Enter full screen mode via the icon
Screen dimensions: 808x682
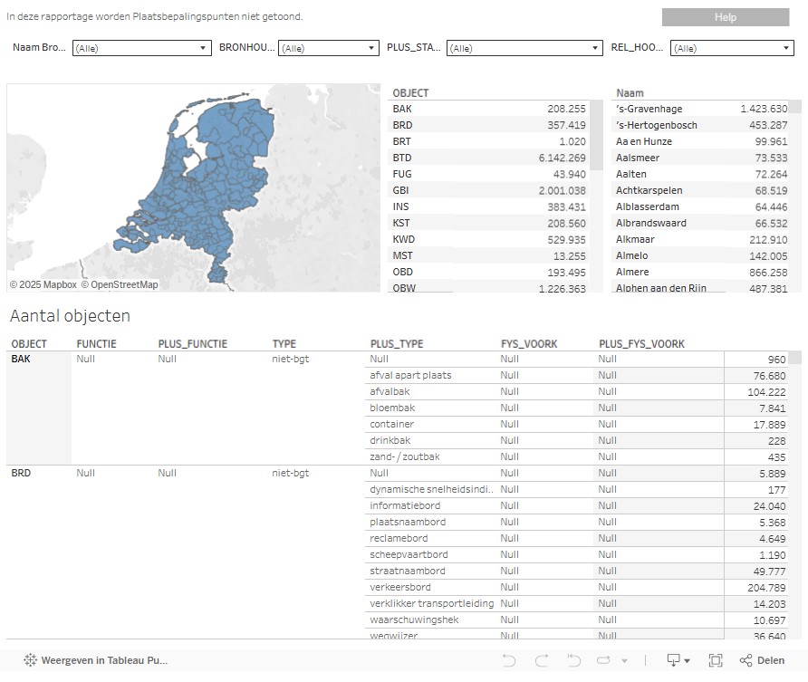click(x=715, y=660)
